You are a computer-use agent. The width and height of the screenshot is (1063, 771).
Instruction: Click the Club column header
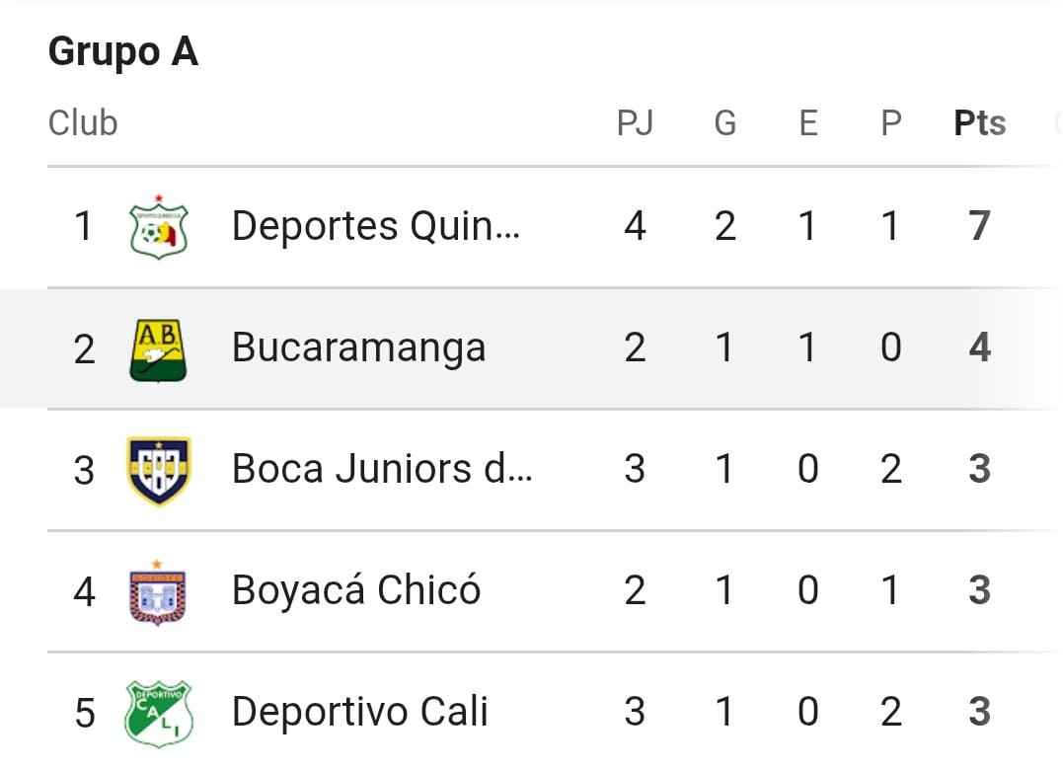[x=83, y=123]
